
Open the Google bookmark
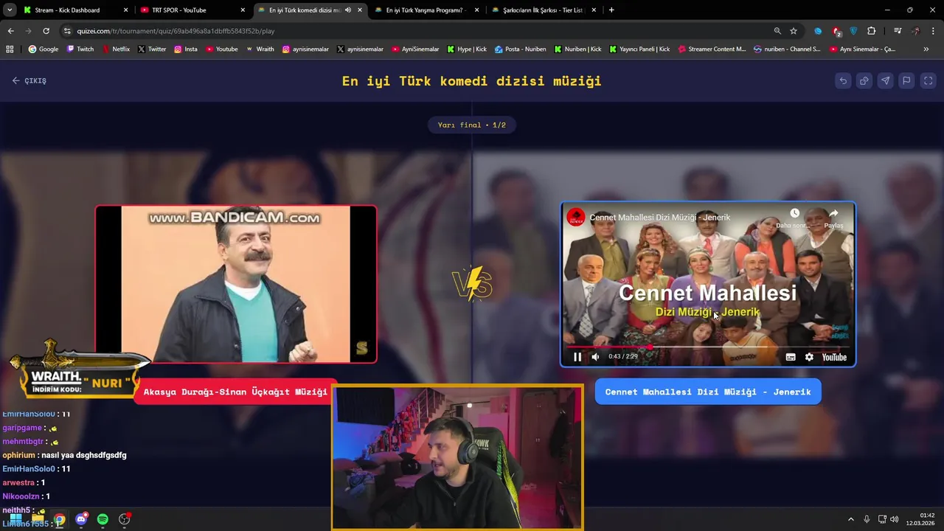coord(44,49)
